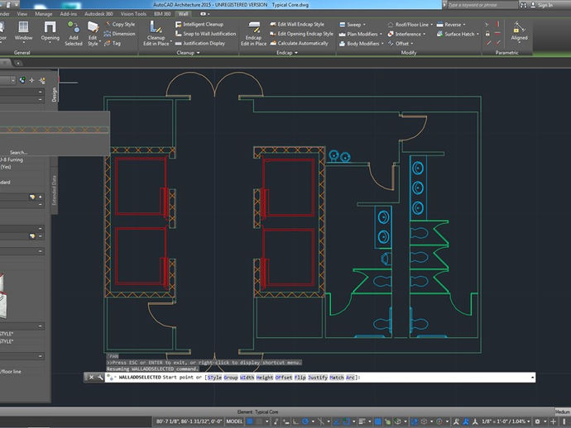Open command line customize wrench

tap(100, 378)
